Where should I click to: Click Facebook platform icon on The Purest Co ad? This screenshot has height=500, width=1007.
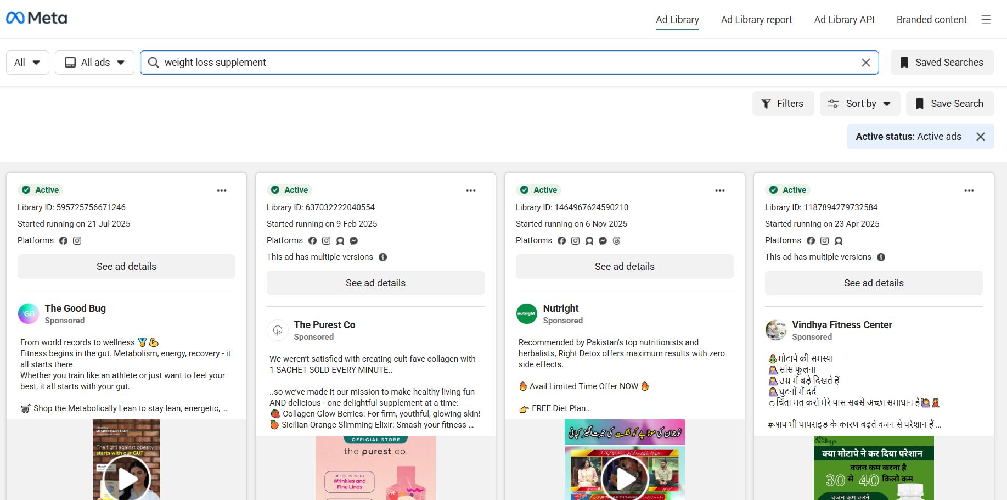pos(313,240)
